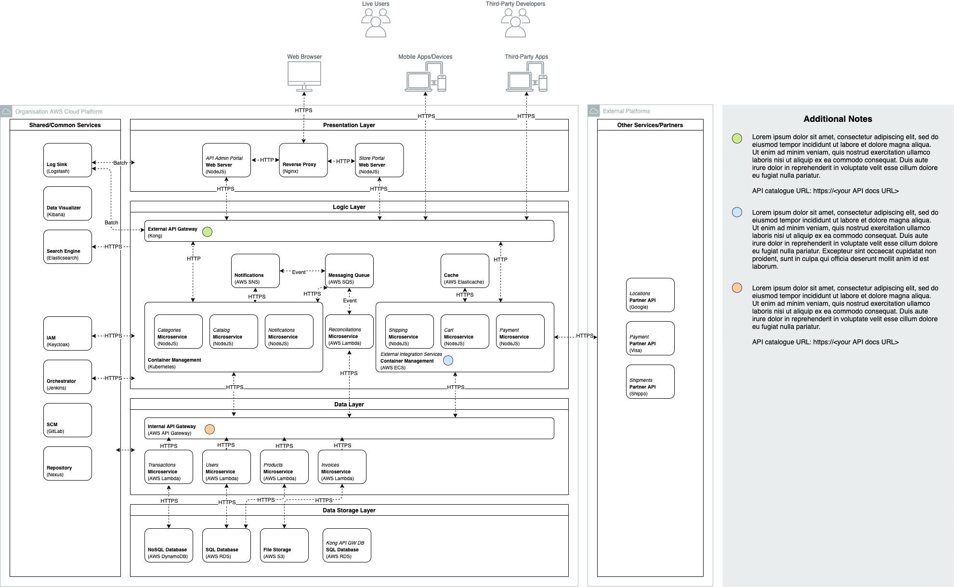Click the cloud icon on External Platforms
This screenshot has width=954, height=587.
coord(593,111)
